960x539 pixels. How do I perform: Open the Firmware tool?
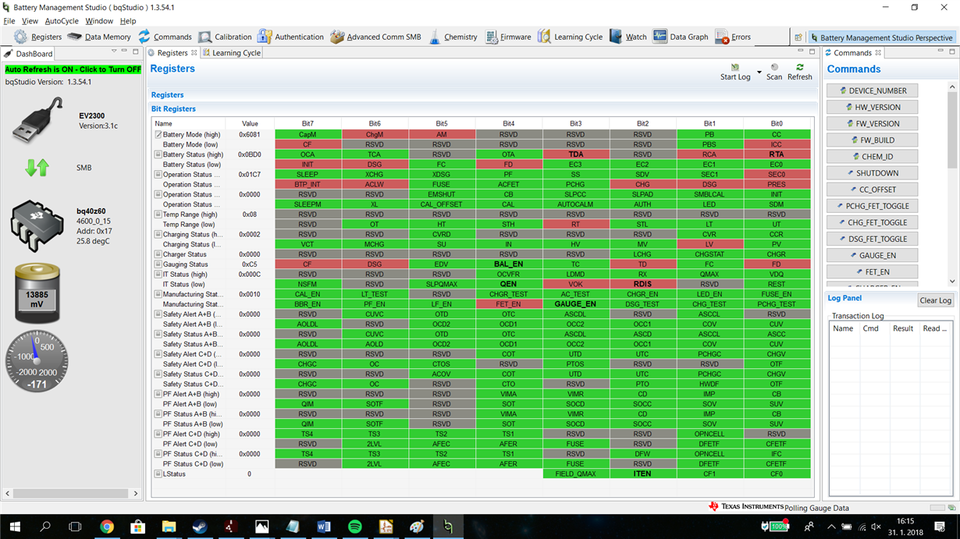(x=508, y=37)
